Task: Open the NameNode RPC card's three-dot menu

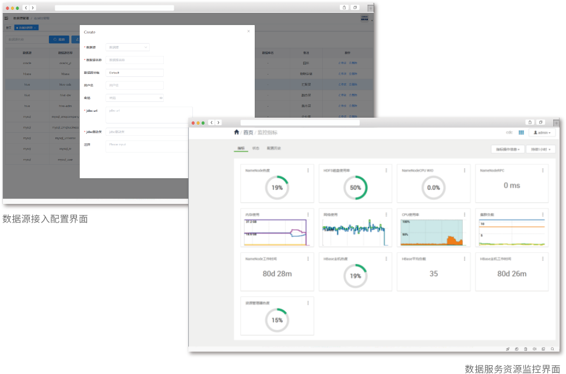Action: click(x=543, y=170)
